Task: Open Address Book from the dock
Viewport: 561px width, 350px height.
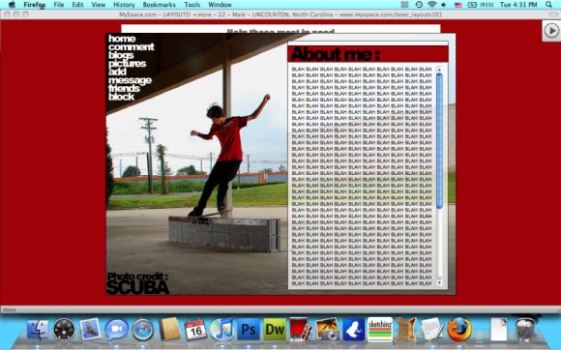Action: [x=169, y=329]
